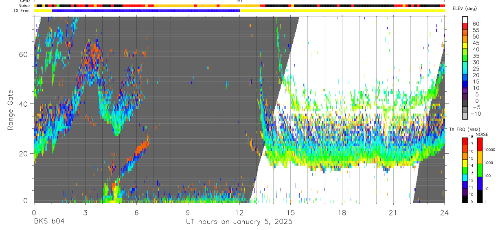Viewport: 500px width, 230px height.
Task: Click the '18' label on the TX FRQ colorbar
Action: pos(472,137)
